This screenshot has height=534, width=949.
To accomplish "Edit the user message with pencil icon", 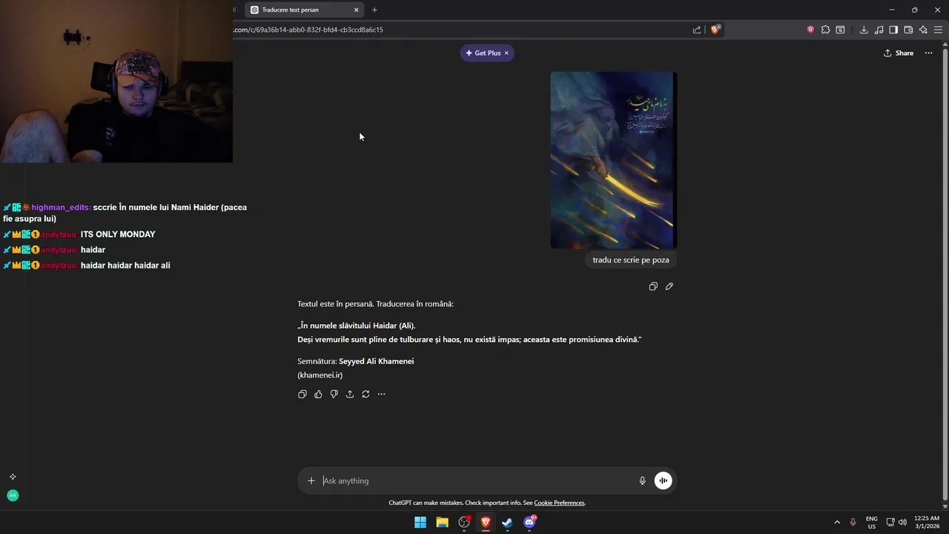I will (669, 286).
